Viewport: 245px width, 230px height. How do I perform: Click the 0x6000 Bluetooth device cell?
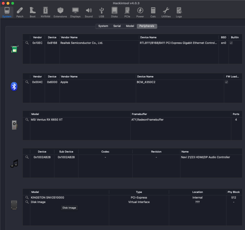52,82
